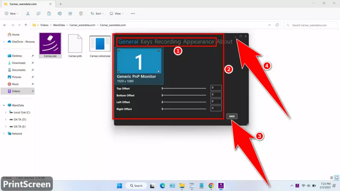Select the Carnac.pdb file
This screenshot has width=340, height=191.
75,46
